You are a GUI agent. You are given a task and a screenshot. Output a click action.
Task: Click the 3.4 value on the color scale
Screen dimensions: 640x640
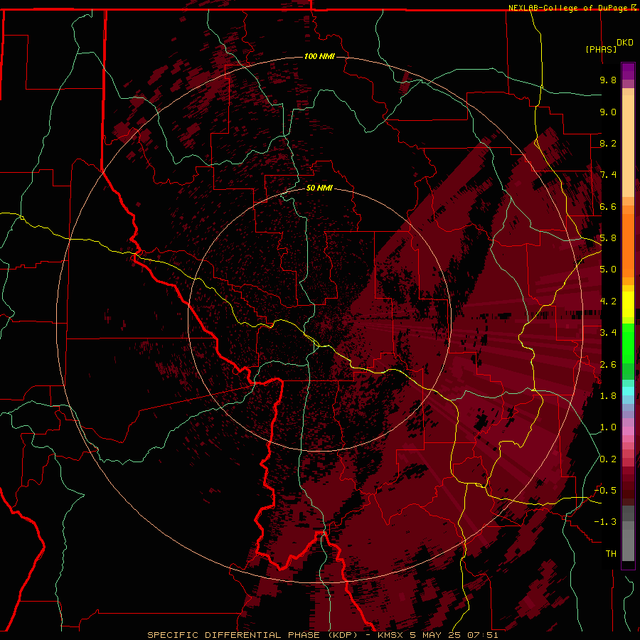[x=608, y=333]
